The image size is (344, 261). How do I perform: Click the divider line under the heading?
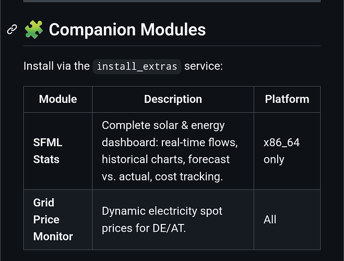click(172, 46)
